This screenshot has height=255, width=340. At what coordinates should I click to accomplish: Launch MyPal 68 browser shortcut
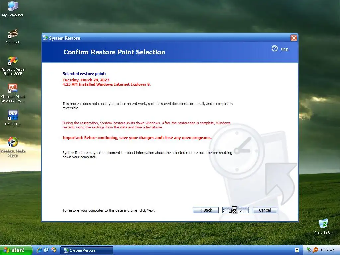13,36
